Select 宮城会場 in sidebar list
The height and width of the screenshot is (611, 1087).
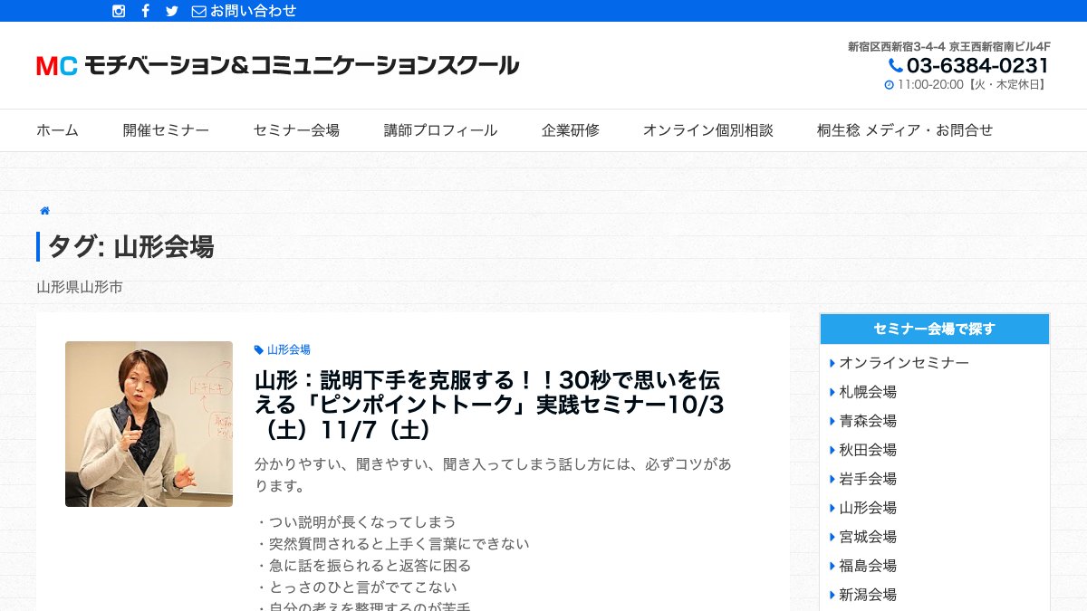pos(868,537)
